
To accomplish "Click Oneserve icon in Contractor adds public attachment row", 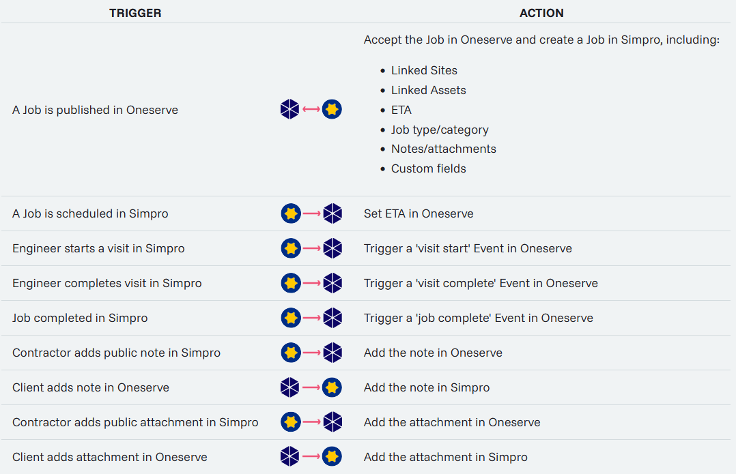I will point(332,422).
